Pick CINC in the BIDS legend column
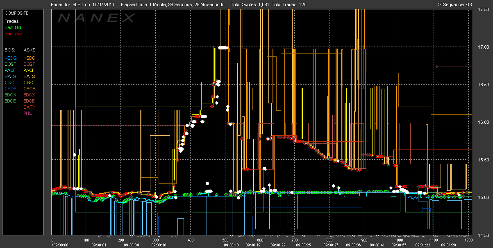Screen dimensions: 493x248 click(x=10, y=83)
